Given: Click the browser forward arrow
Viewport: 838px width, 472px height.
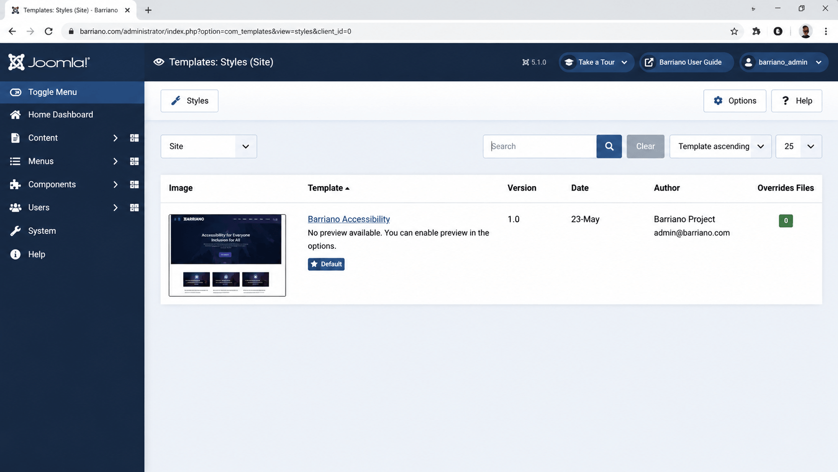Looking at the screenshot, I should pyautogui.click(x=30, y=31).
